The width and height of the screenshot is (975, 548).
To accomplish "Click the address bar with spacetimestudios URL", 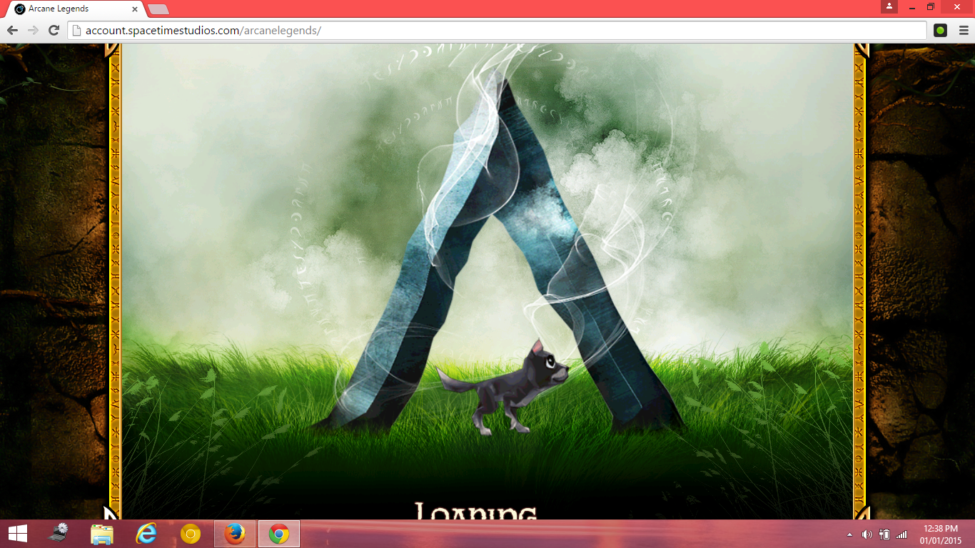I will coord(497,31).
